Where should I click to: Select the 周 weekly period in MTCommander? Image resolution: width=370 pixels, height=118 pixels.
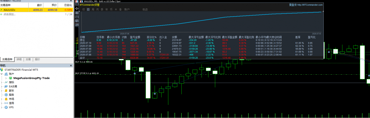point(93,10)
